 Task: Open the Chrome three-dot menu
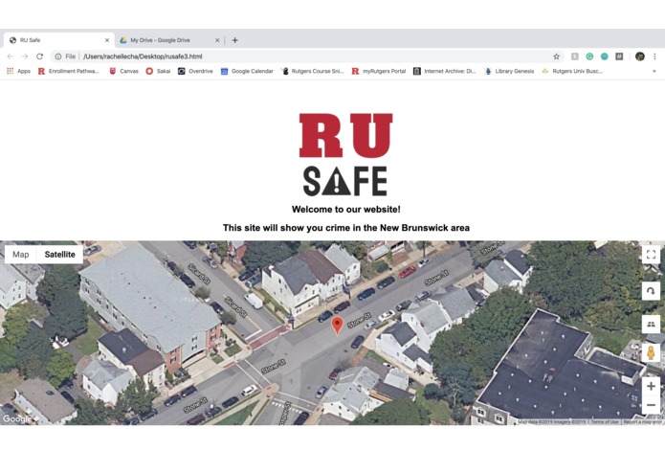[x=654, y=56]
